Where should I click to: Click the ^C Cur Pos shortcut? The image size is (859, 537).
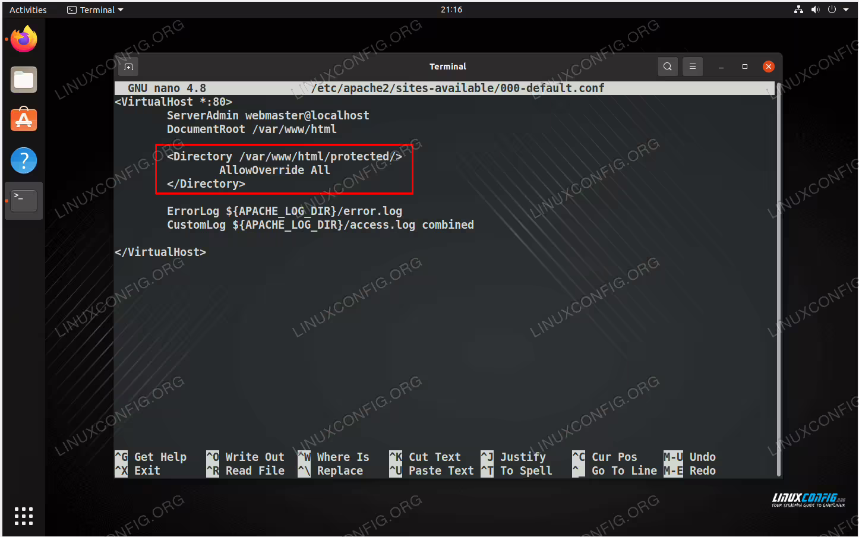(x=605, y=457)
